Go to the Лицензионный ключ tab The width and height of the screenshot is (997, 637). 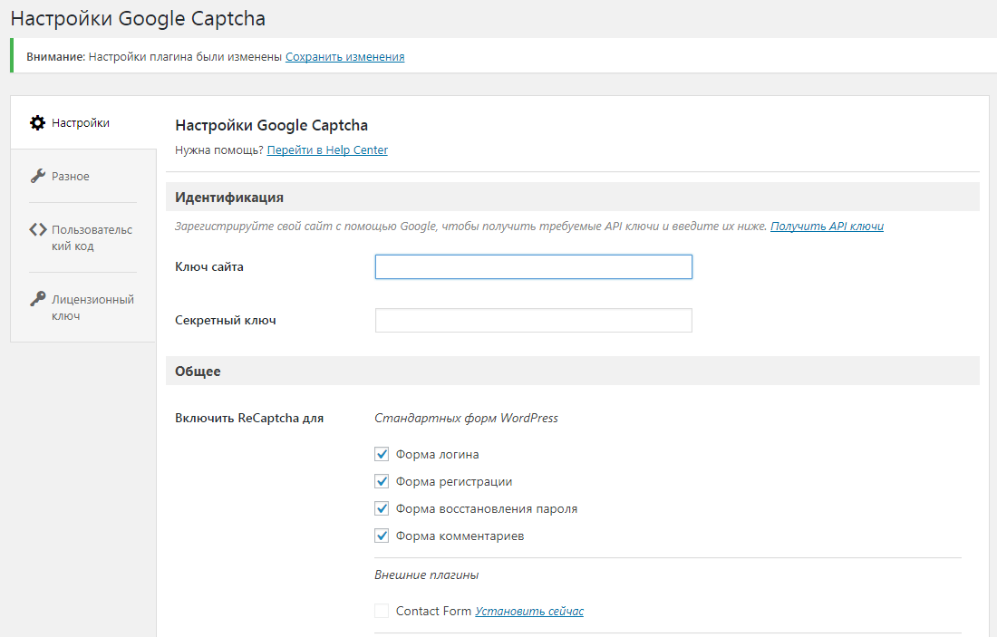point(92,307)
